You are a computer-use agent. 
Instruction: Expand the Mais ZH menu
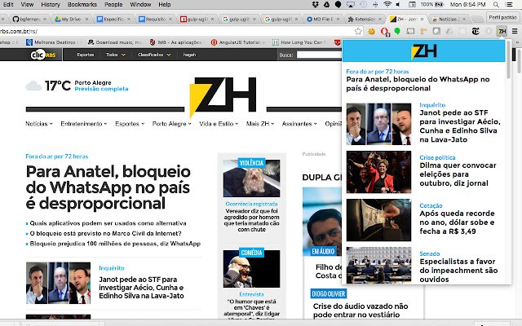pos(260,124)
